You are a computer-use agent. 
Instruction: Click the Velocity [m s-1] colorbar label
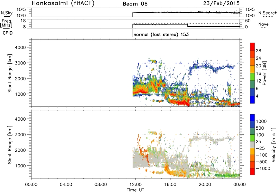click(x=274, y=145)
